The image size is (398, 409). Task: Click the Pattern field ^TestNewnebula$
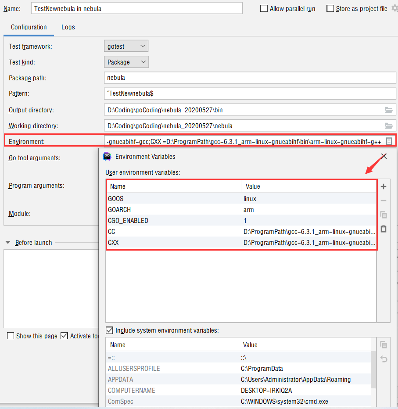[250, 93]
